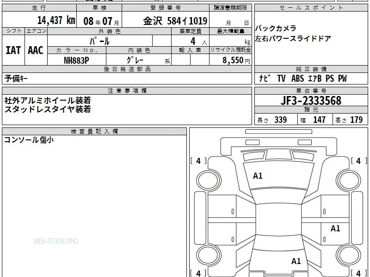Click rear-right wheel in car diagram
The image size is (370, 277).
349,256
